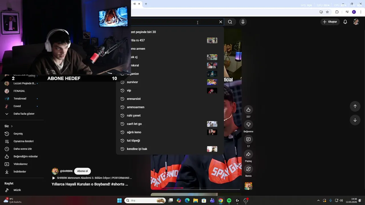Screen dimensions: 365x205
Task: Open @SHRBRK channel name
Action: [66, 171]
